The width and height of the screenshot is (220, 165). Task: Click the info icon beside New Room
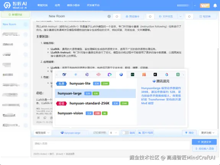[109, 16]
